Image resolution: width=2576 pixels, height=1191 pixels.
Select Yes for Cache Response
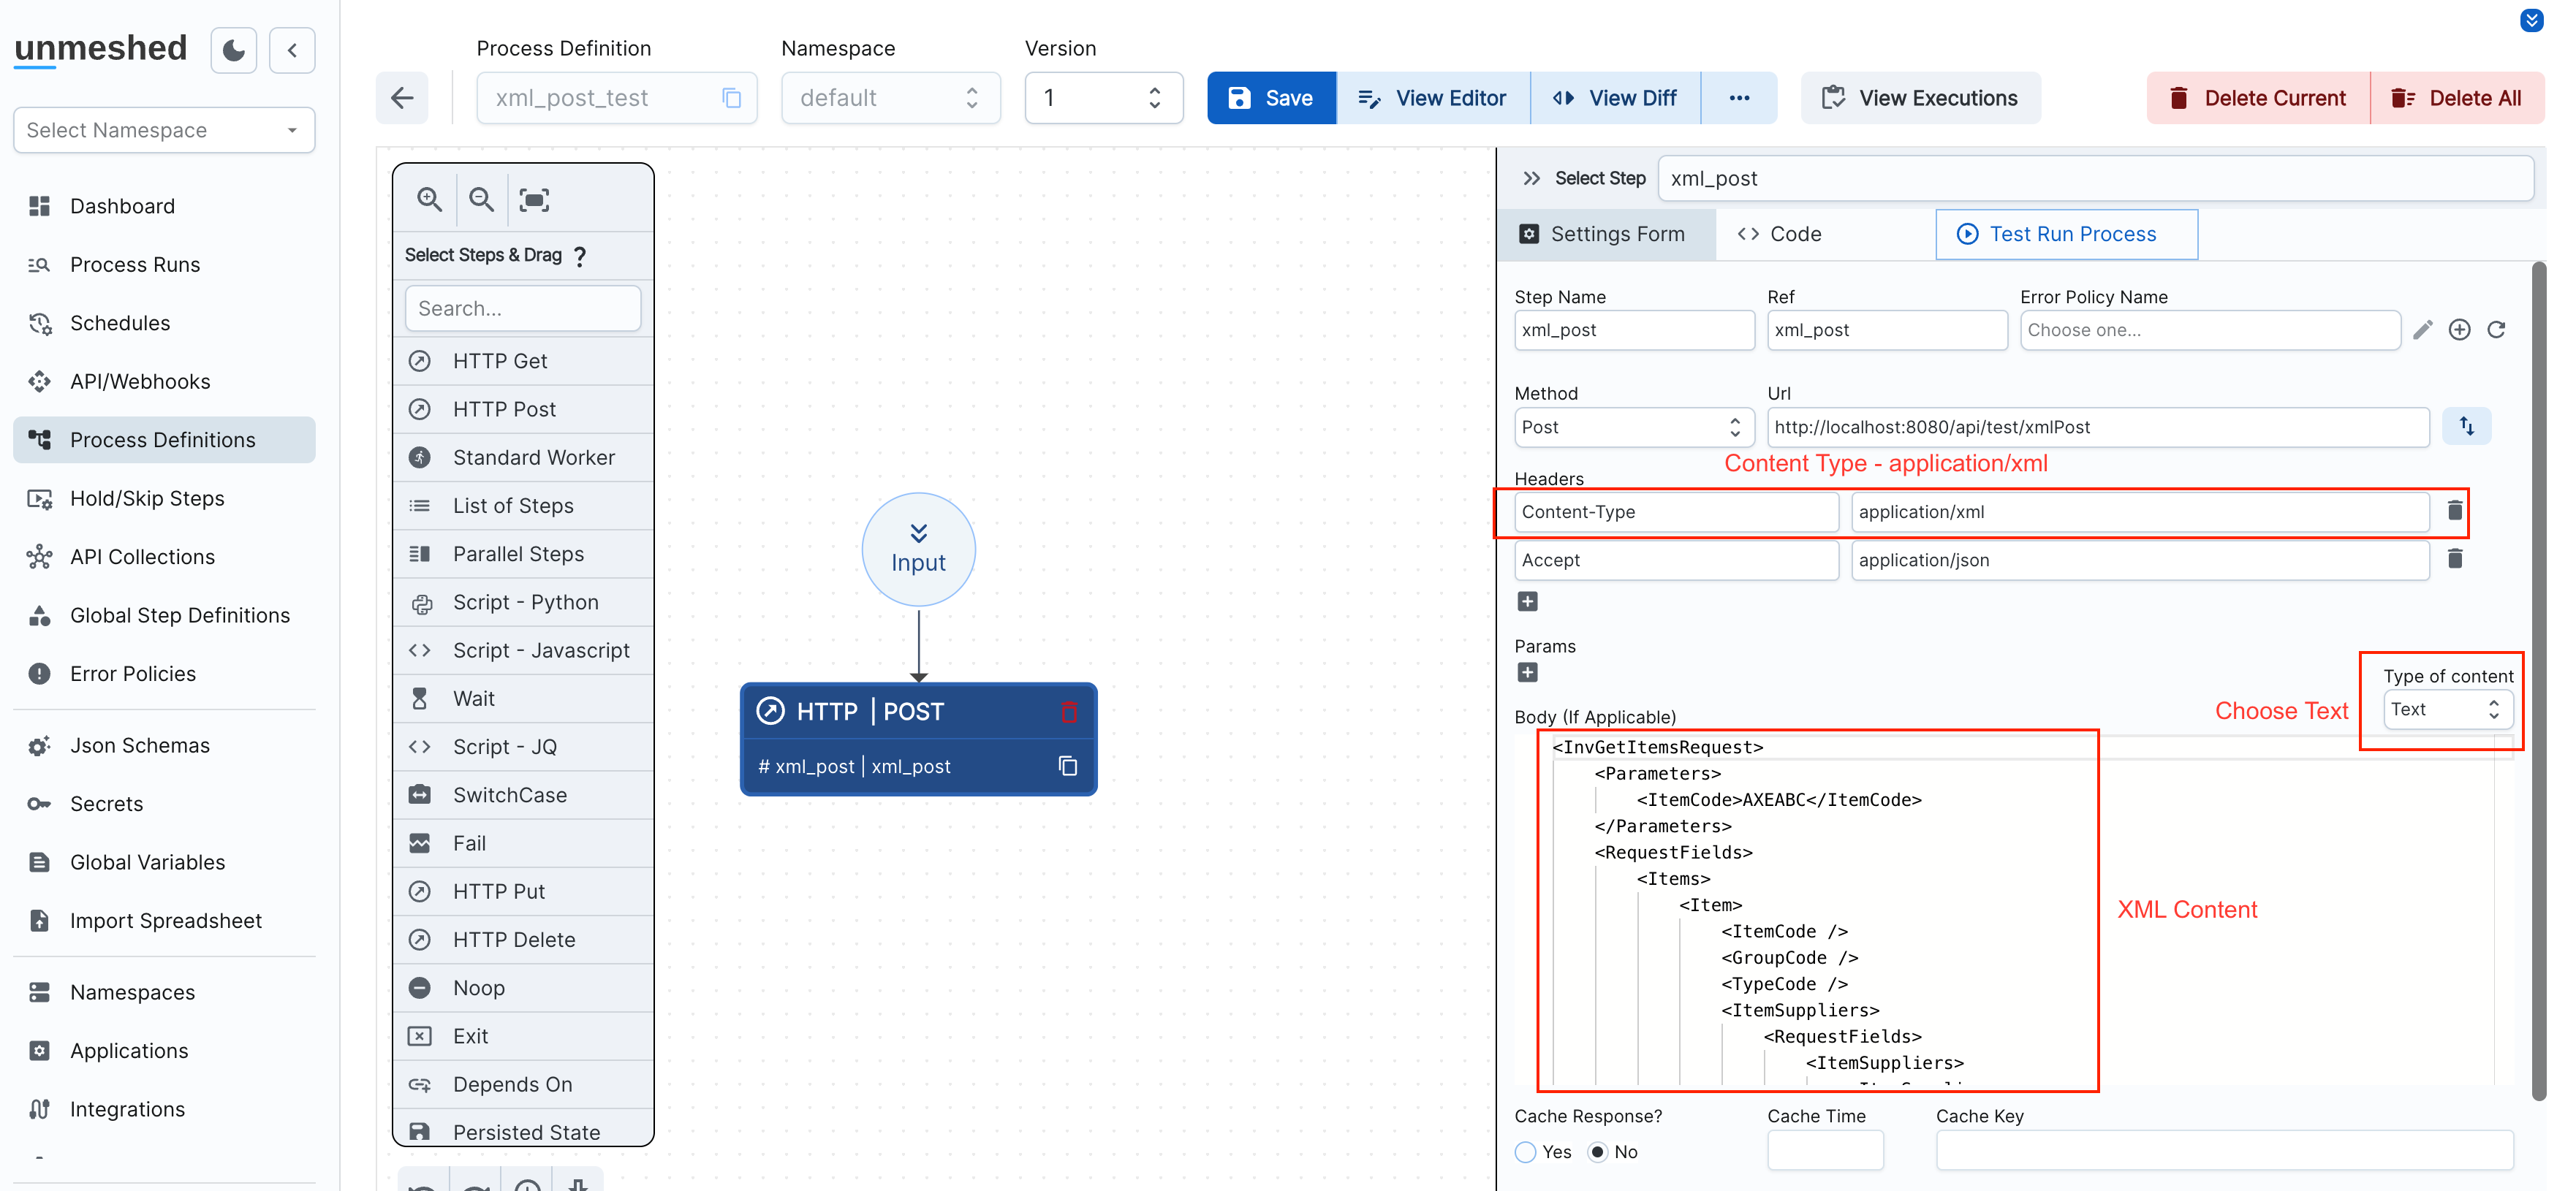point(1526,1152)
